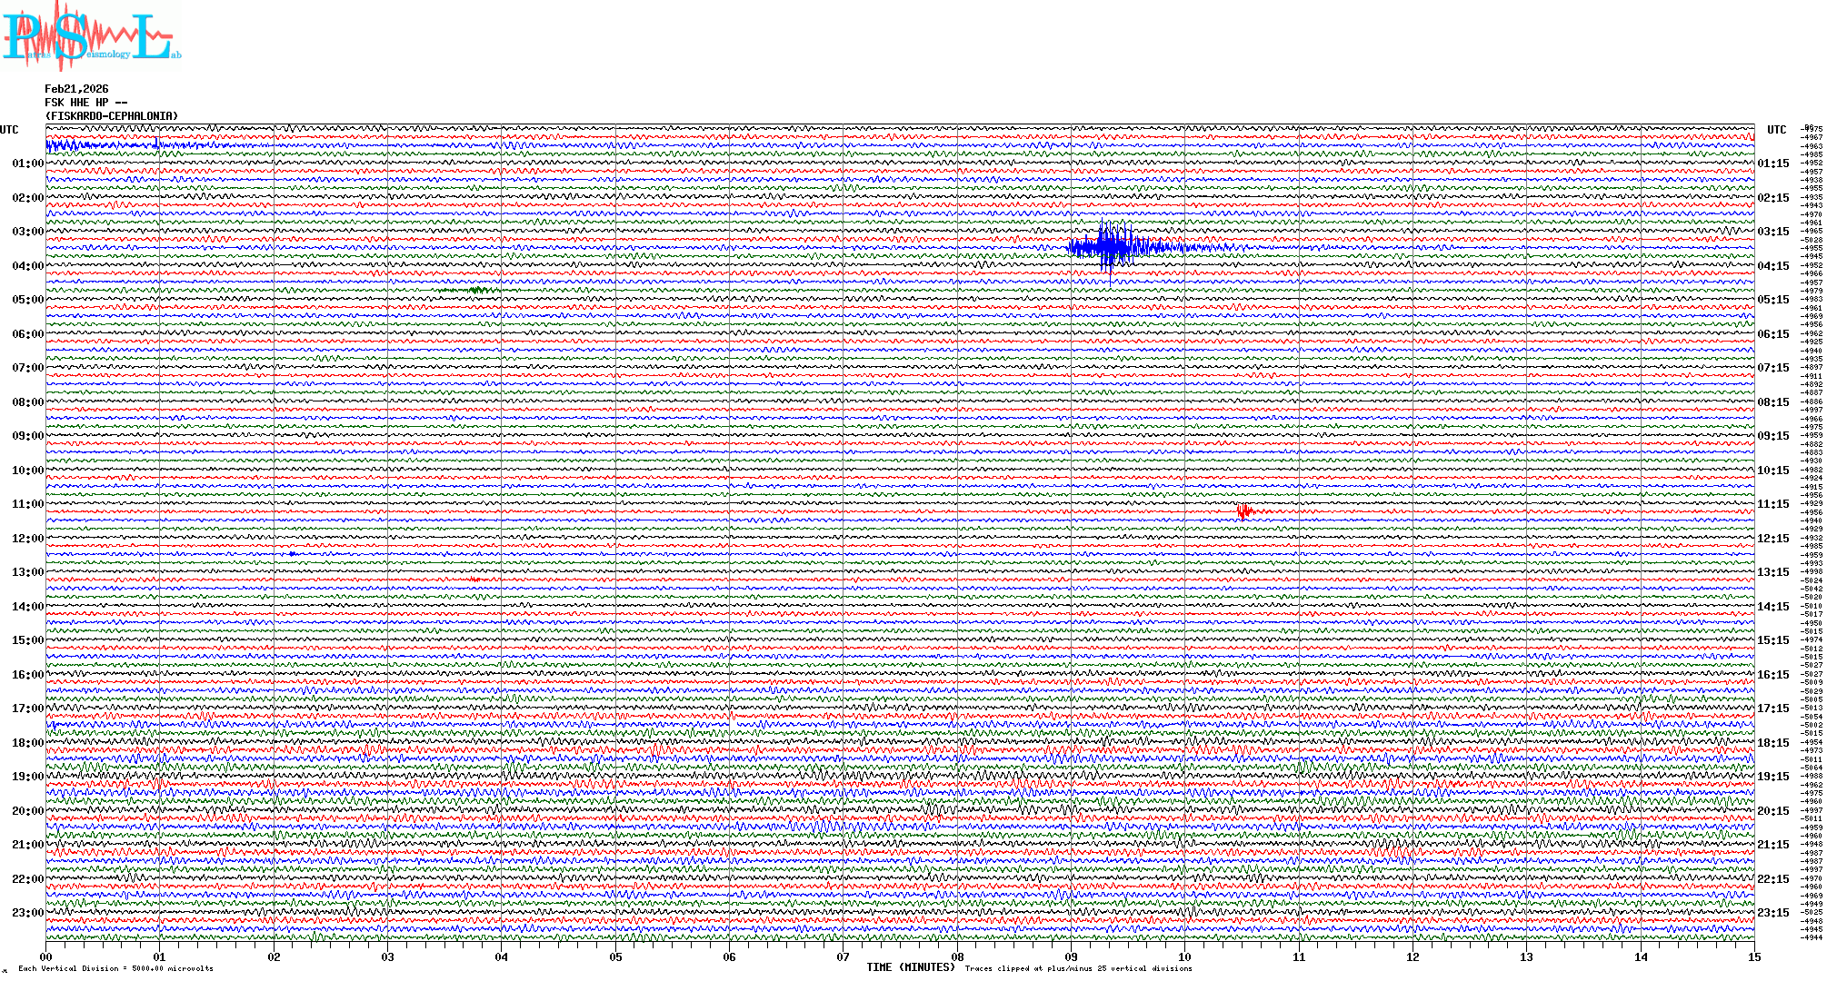The image size is (1827, 981).
Task: Select the 11:00 hour label on left
Action: (x=27, y=504)
